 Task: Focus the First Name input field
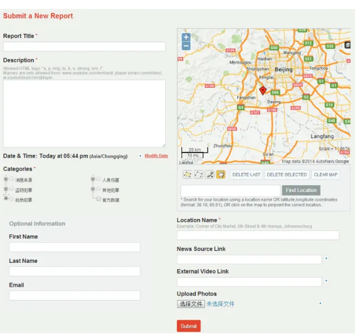[75, 247]
